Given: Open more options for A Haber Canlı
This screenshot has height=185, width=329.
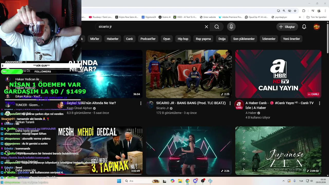Looking at the screenshot, I should (319, 103).
